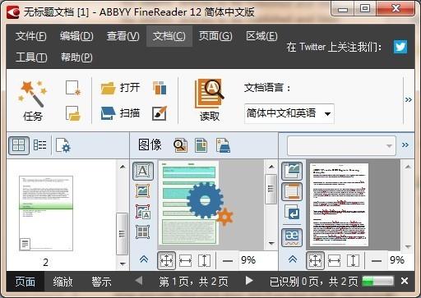Image resolution: width=421 pixels, height=298 pixels.
Task: Click the page with return arrow icon
Action: pyautogui.click(x=292, y=212)
